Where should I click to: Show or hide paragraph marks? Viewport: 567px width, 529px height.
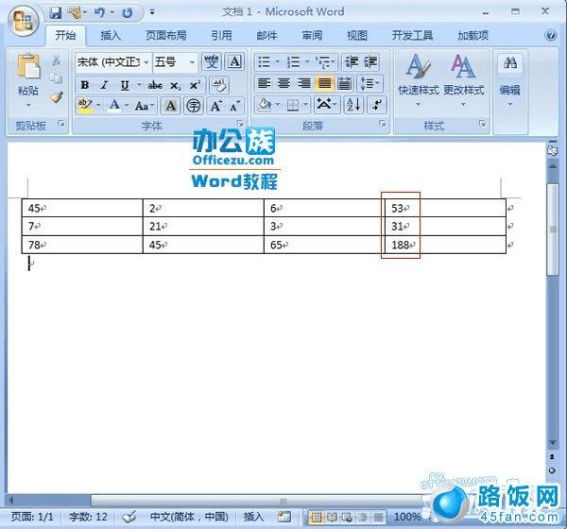pyautogui.click(x=377, y=105)
